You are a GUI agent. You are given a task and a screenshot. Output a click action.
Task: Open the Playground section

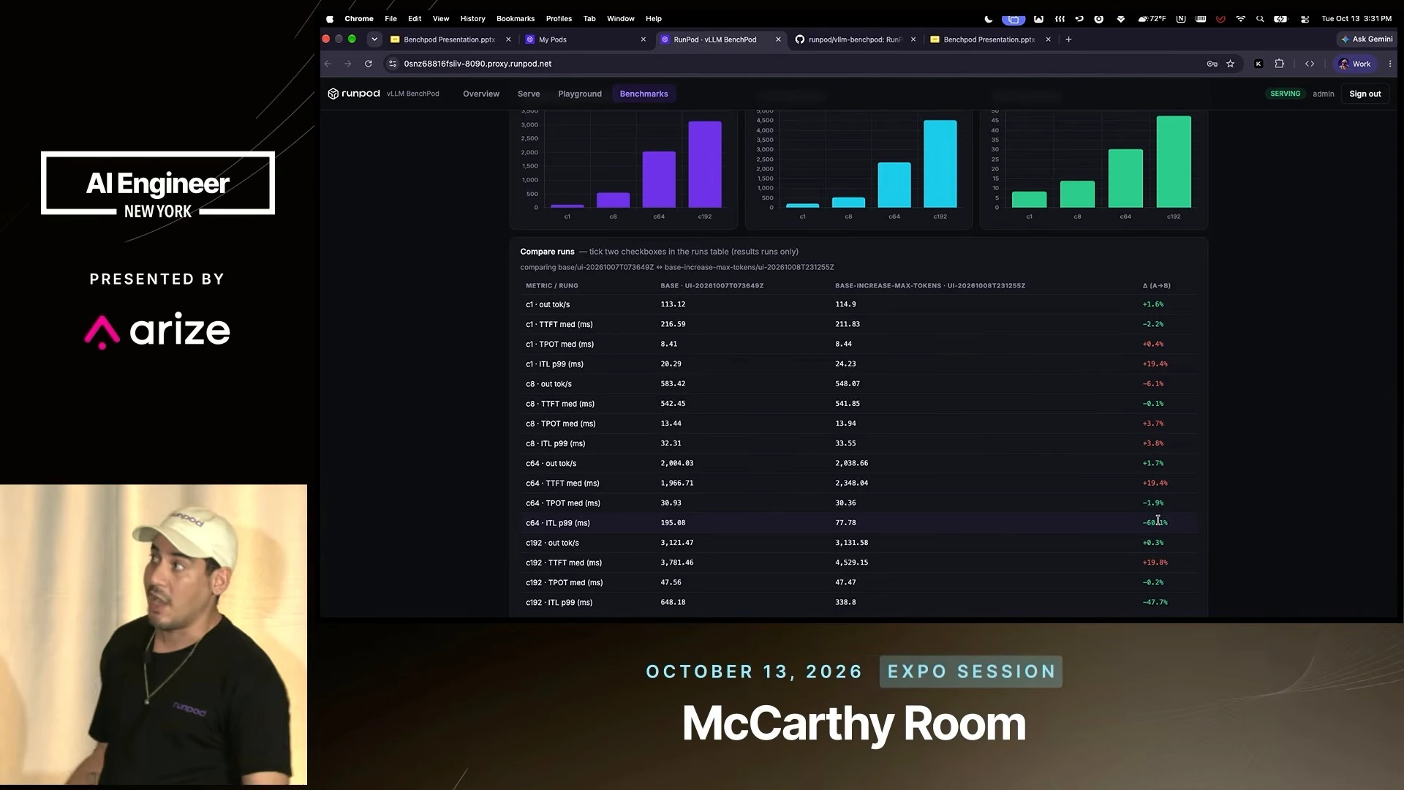tap(580, 94)
